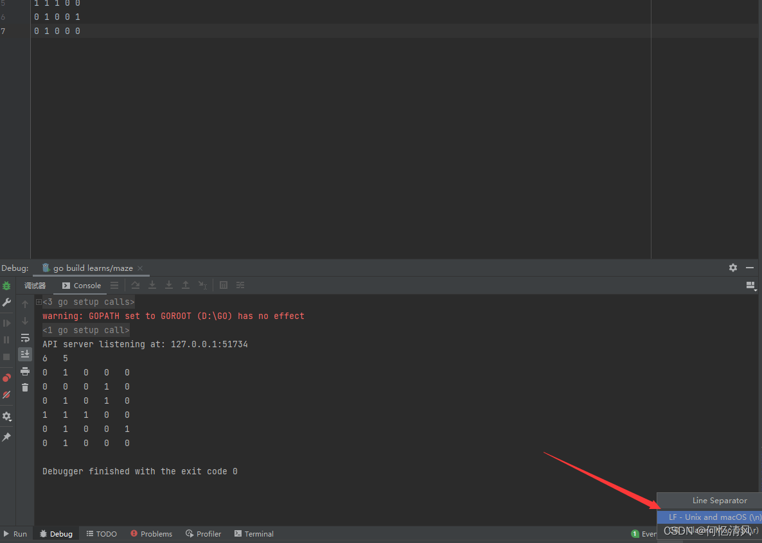Select LF - Unix and macOS separator
The height and width of the screenshot is (543, 762).
click(711, 517)
